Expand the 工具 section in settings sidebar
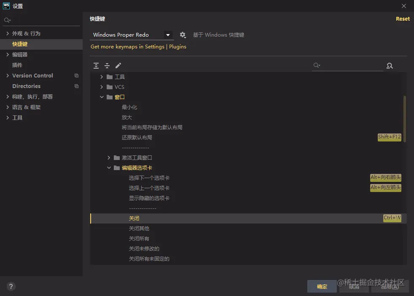The width and height of the screenshot is (414, 296). tap(8, 118)
